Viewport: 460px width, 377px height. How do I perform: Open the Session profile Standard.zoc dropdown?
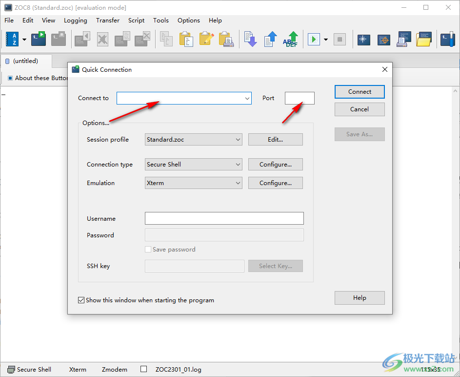coord(194,140)
